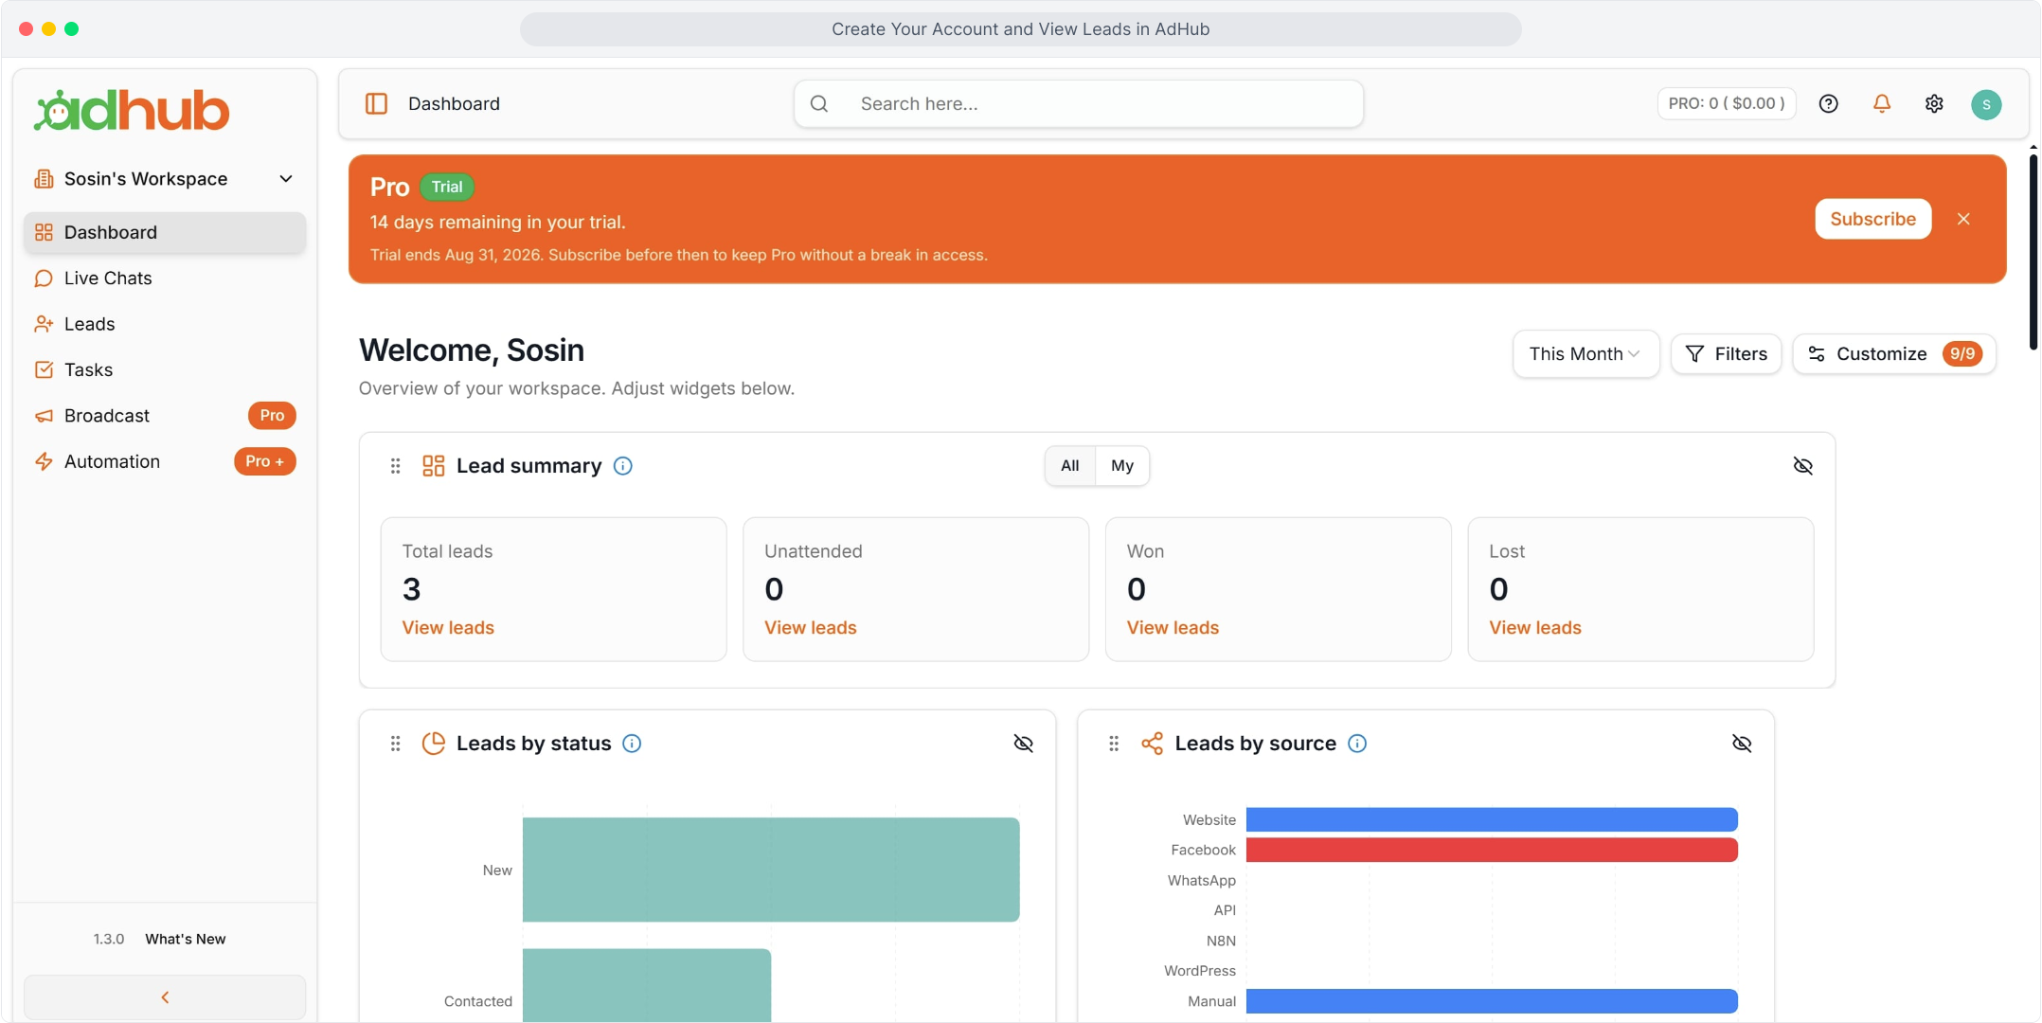2042x1023 pixels.
Task: Click the Leads by status info icon
Action: point(632,744)
